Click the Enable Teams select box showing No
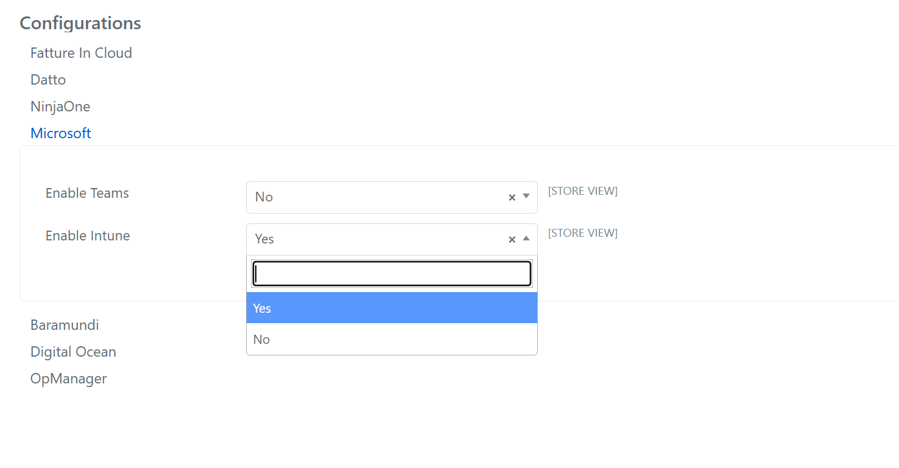The width and height of the screenshot is (899, 468). (392, 197)
